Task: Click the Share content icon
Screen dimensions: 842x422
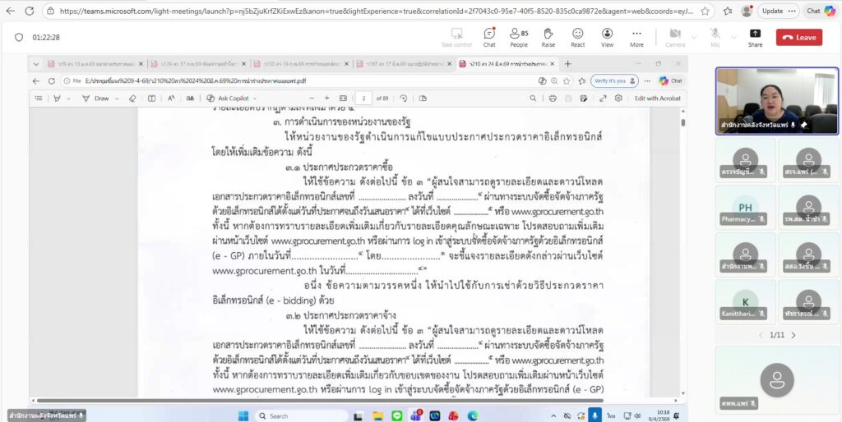Action: pos(755,37)
